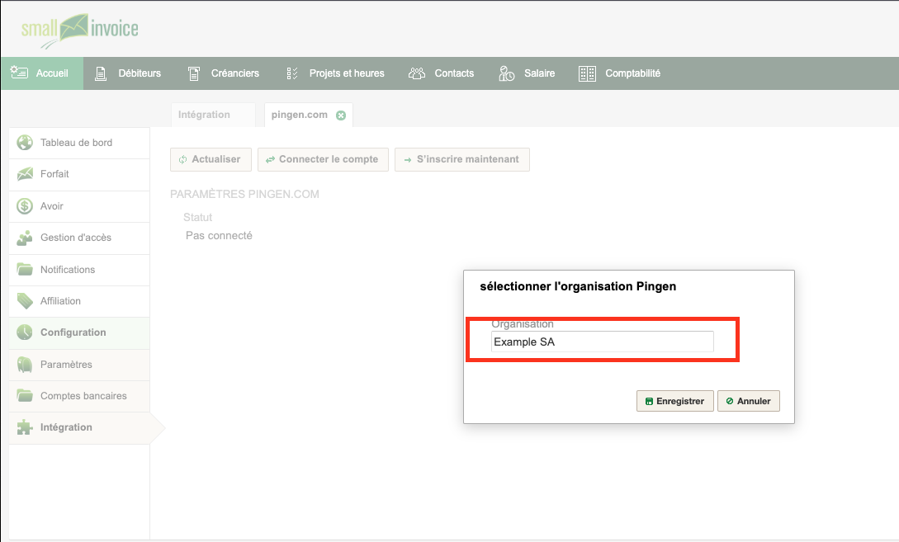Click the Projets et heures checklist icon
This screenshot has width=899, height=542.
click(x=292, y=73)
